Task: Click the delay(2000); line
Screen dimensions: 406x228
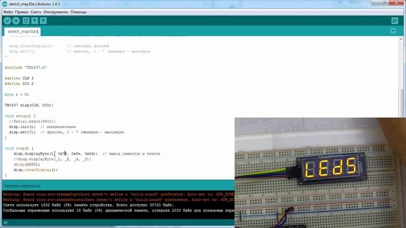Action: coord(27,165)
